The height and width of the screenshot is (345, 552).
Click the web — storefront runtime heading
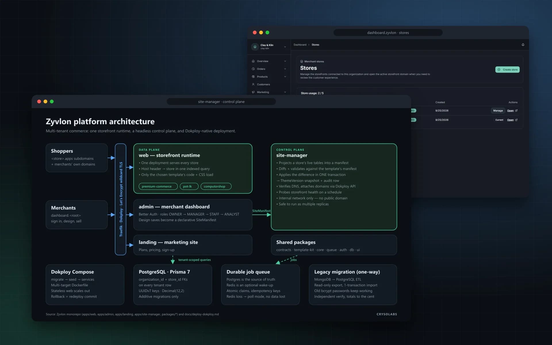(x=169, y=155)
